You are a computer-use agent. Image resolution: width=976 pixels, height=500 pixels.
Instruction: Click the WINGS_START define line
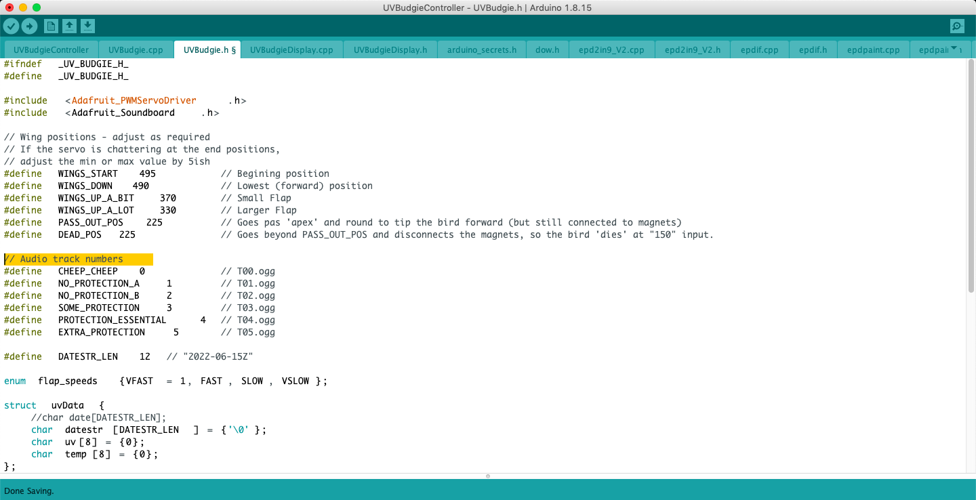[167, 173]
